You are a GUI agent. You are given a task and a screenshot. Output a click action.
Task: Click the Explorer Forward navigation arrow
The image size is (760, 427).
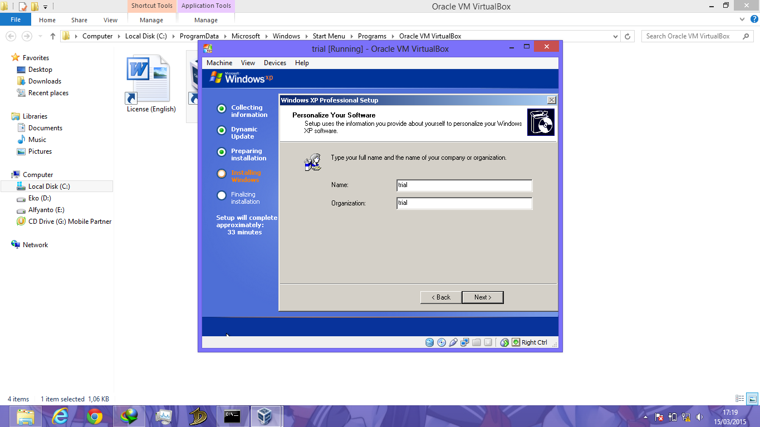tap(27, 36)
